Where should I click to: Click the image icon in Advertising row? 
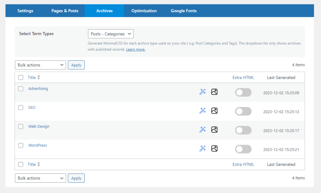(x=214, y=92)
